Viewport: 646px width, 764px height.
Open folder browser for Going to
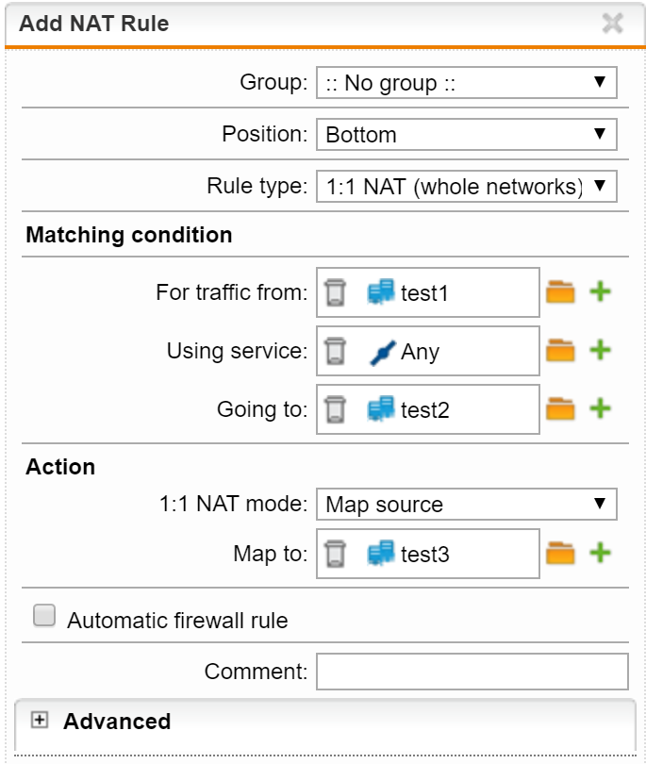(x=560, y=408)
